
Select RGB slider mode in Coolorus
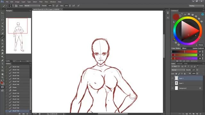(177, 61)
